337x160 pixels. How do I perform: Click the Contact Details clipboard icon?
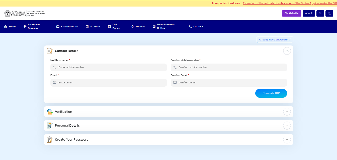point(50,51)
